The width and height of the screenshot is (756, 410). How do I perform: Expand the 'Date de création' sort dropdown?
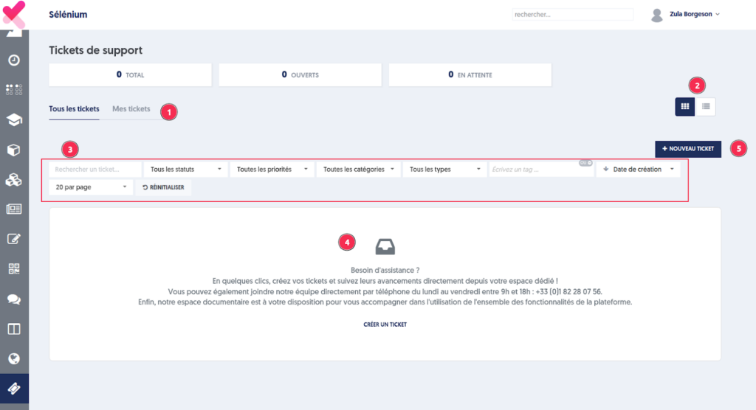point(638,170)
